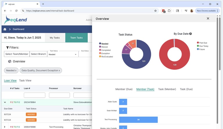This screenshot has height=129, width=223.
Task: Open Chrome's three-dot menu
Action: coord(217,11)
